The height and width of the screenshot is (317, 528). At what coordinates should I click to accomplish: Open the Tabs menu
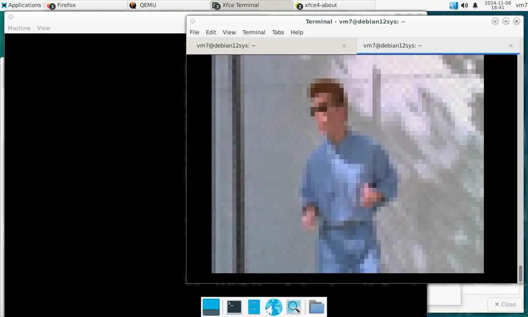tap(278, 32)
